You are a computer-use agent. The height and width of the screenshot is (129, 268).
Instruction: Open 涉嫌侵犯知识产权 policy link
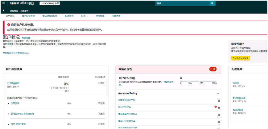(x=126, y=100)
